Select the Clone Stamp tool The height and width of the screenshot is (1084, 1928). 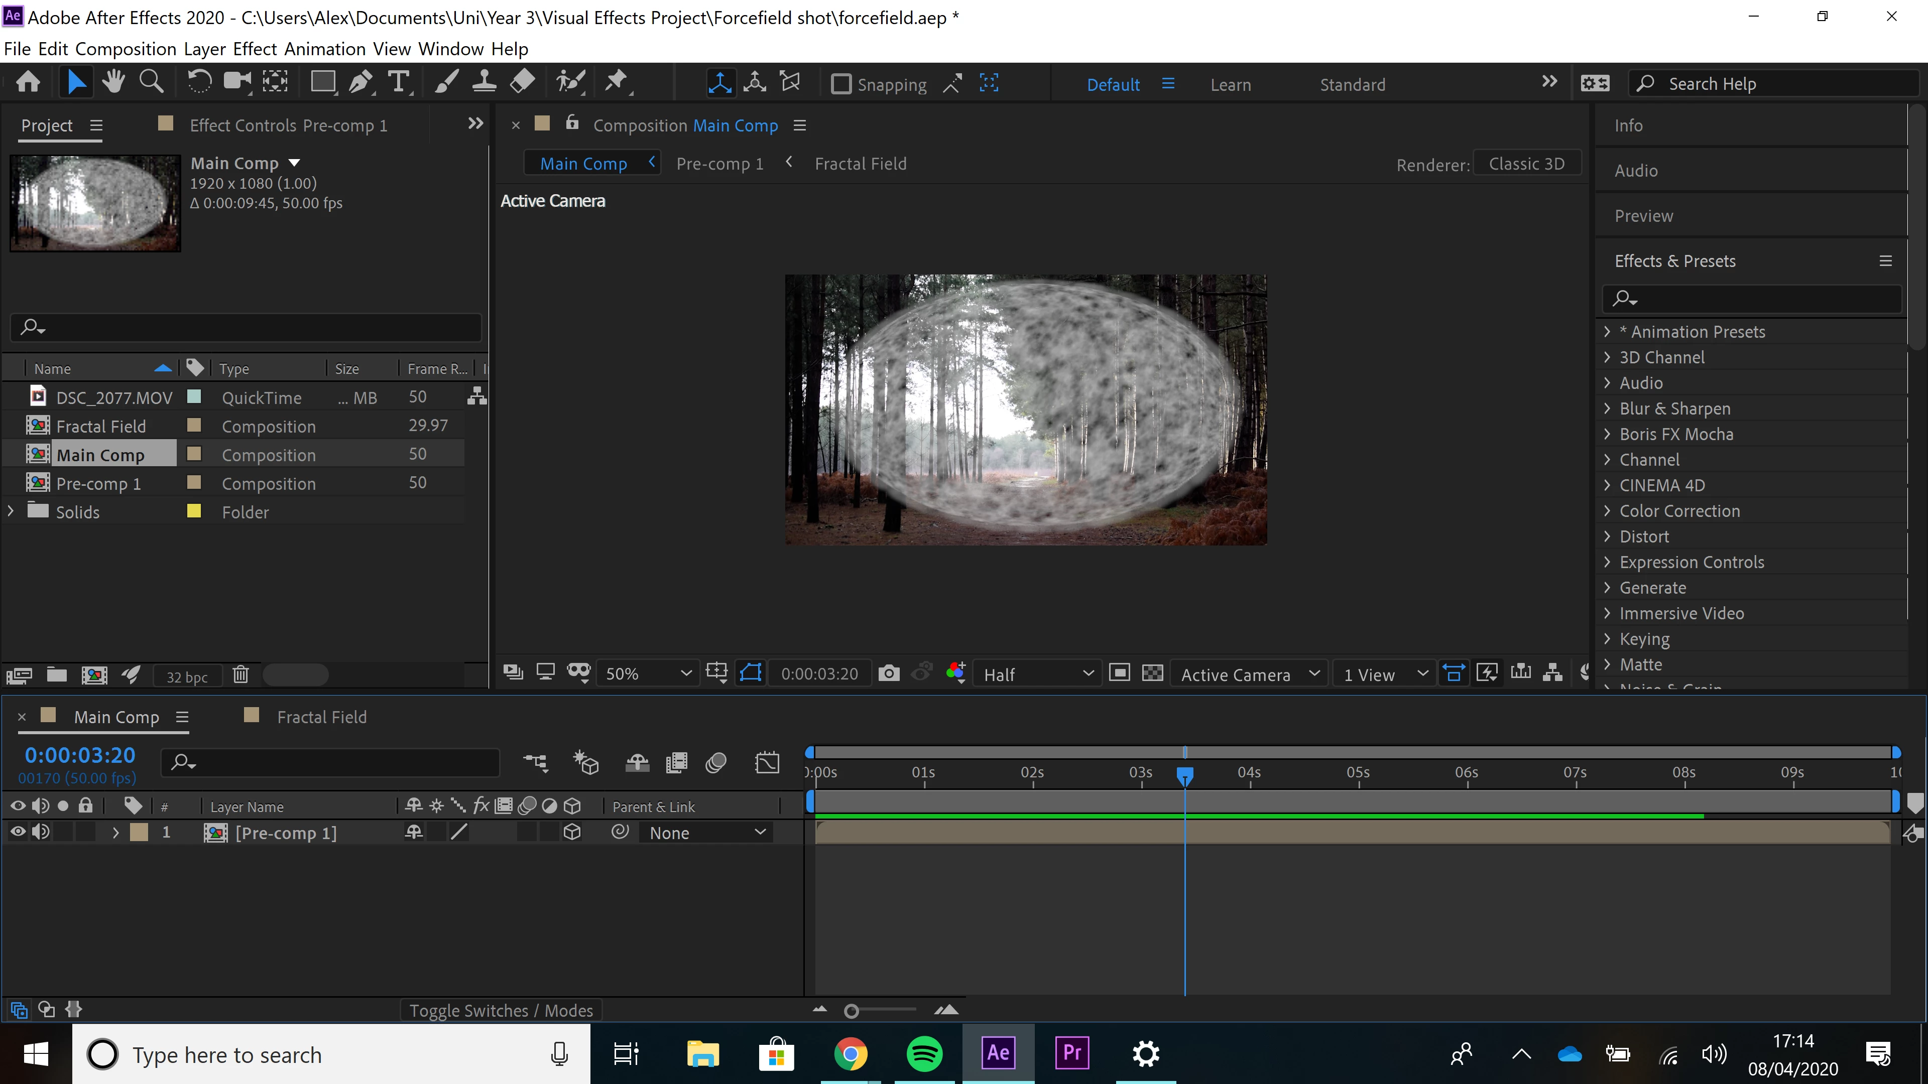pos(484,81)
